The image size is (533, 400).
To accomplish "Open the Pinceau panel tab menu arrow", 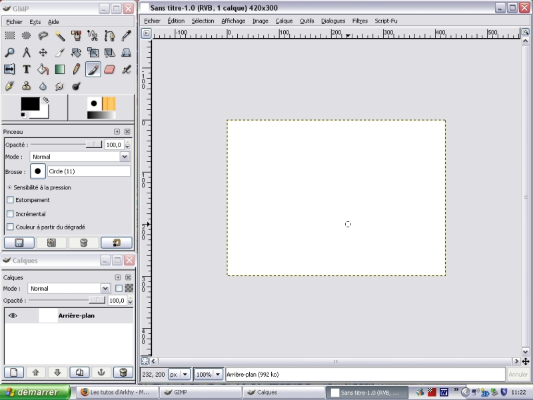I will 117,131.
